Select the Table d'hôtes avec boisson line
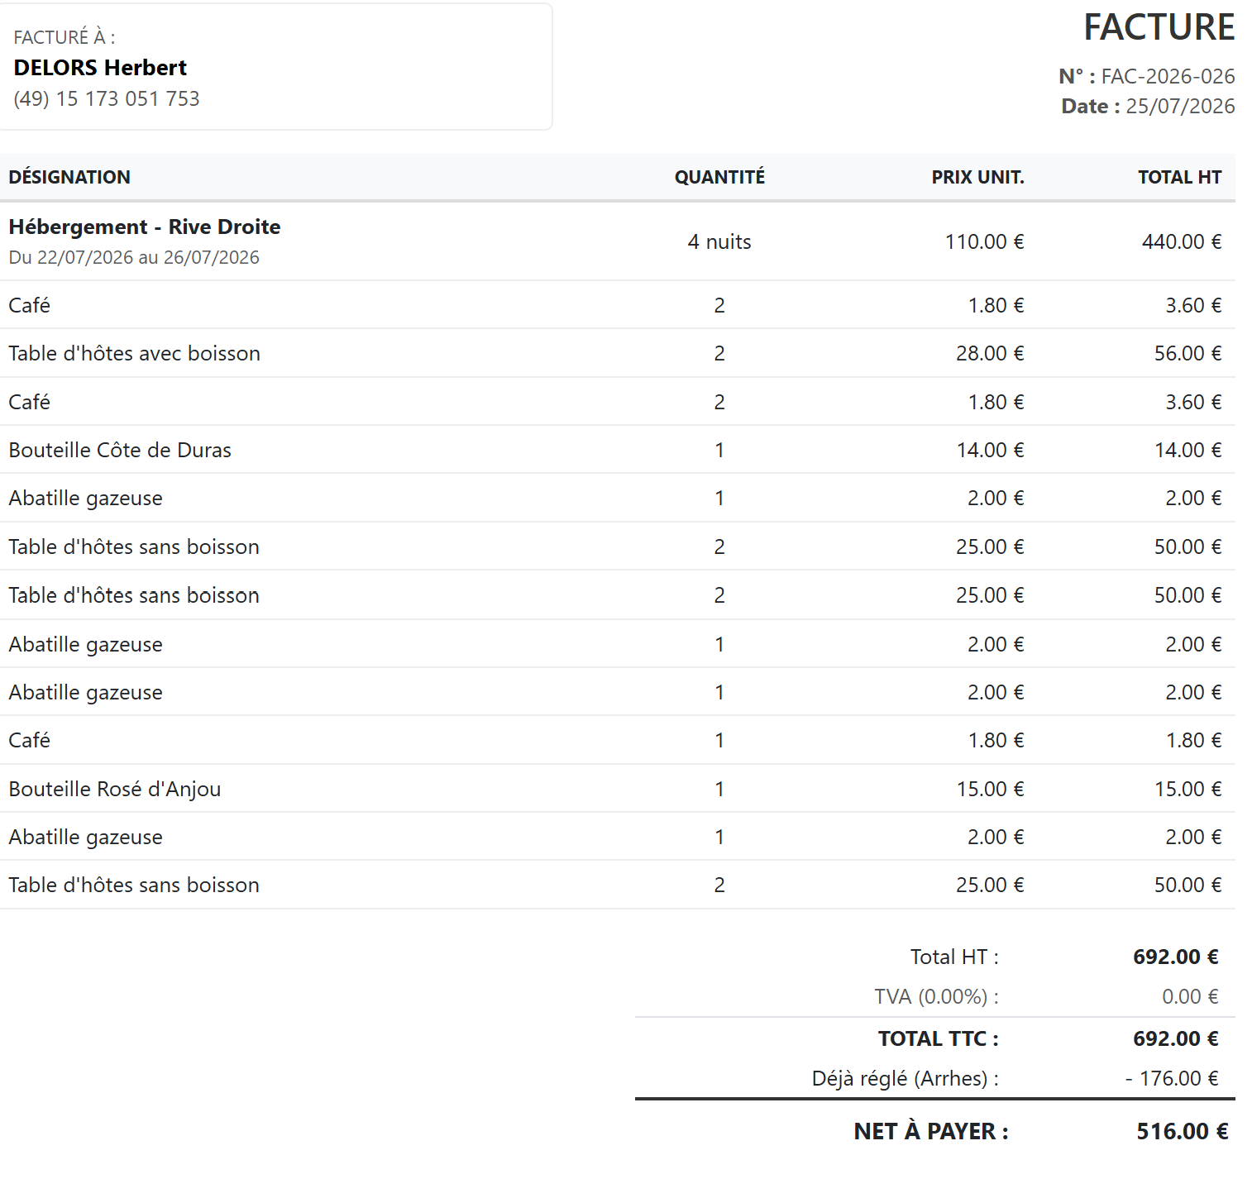This screenshot has width=1252, height=1179. pyautogui.click(x=618, y=353)
